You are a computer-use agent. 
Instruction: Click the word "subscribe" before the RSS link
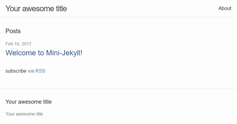(16, 71)
